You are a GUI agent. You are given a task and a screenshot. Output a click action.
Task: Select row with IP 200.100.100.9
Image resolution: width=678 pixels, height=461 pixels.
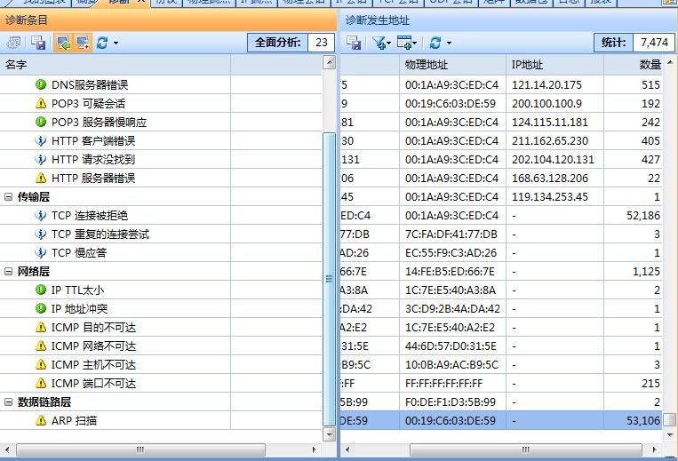(501, 103)
